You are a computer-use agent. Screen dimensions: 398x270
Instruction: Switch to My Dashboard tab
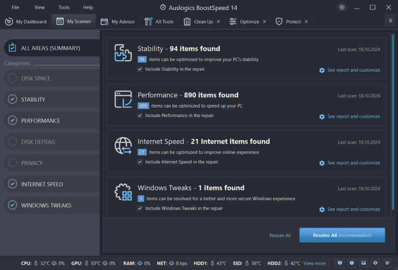pos(25,21)
